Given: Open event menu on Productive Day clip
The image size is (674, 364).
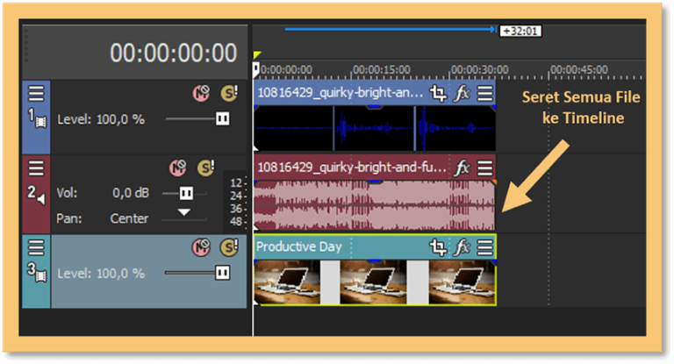Looking at the screenshot, I should pos(484,247).
